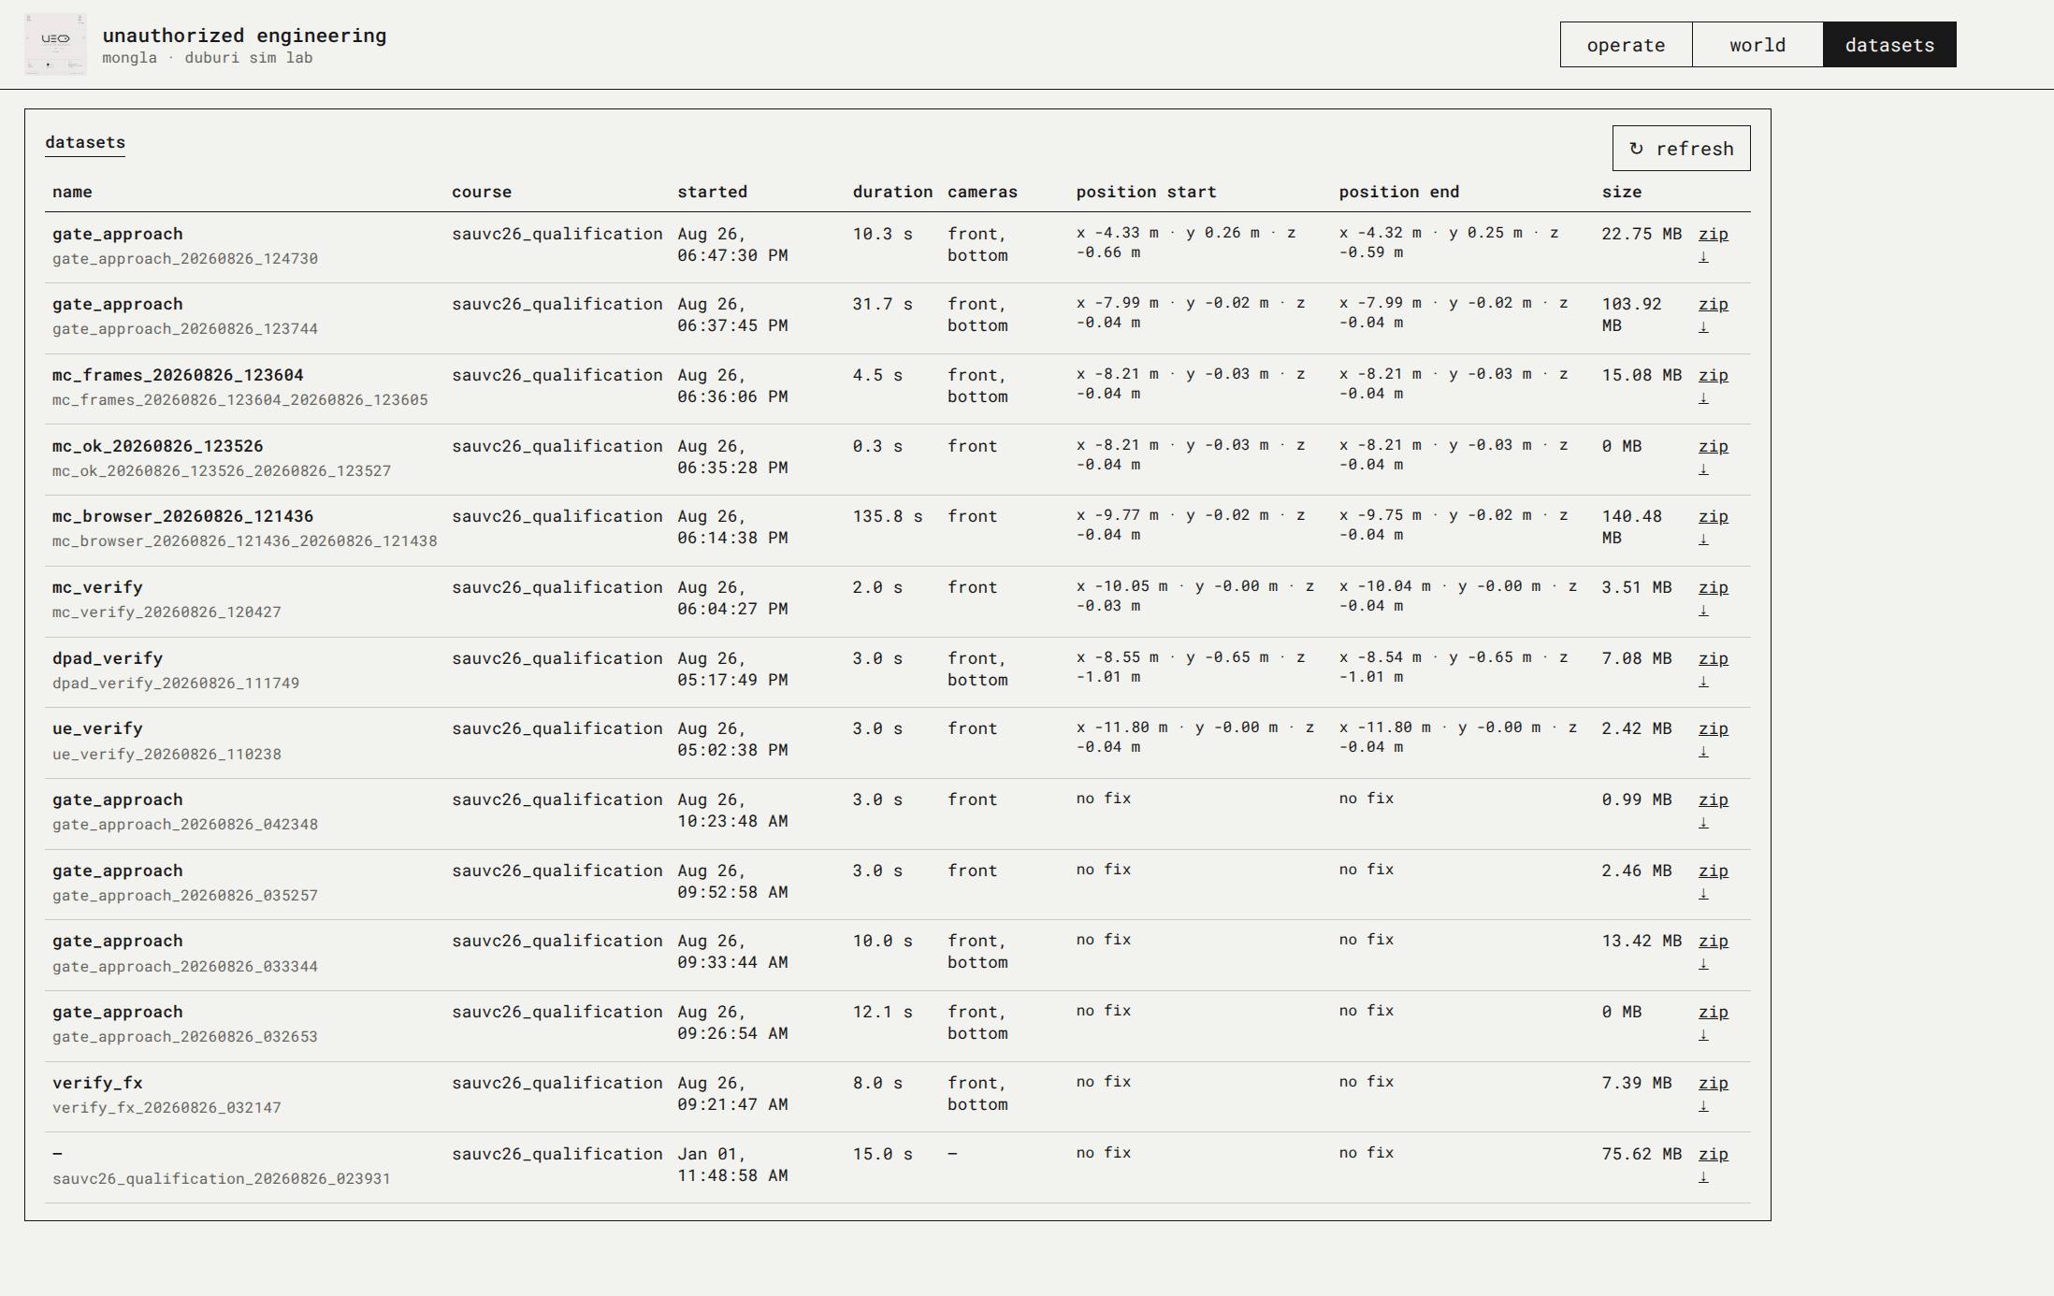
Task: Open zip link for gate_approach_20260826_035257
Action: 1713,871
